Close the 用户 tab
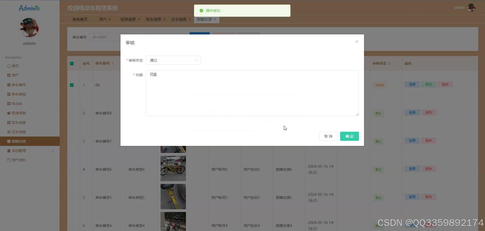 click(x=110, y=20)
